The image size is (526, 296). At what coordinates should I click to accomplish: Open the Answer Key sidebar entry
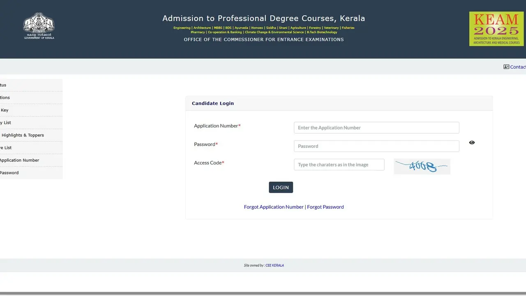(4, 110)
